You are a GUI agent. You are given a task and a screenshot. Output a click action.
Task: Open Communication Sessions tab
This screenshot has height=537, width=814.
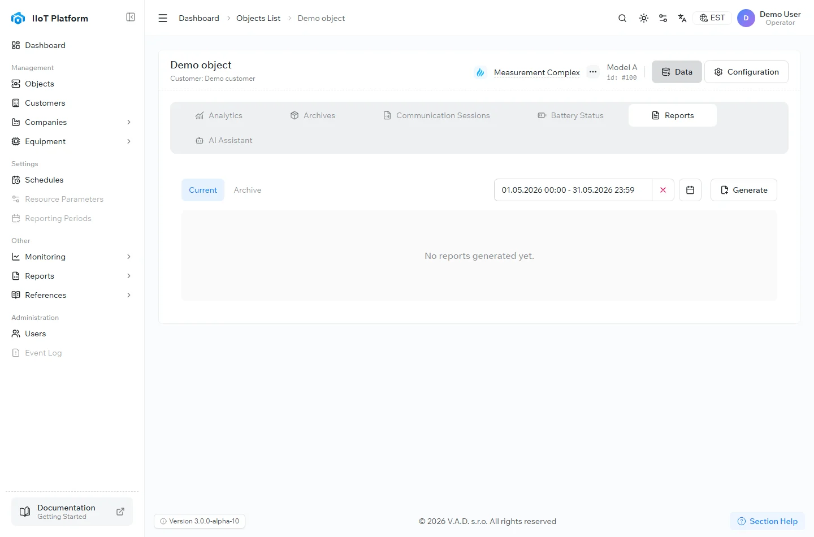coord(436,115)
